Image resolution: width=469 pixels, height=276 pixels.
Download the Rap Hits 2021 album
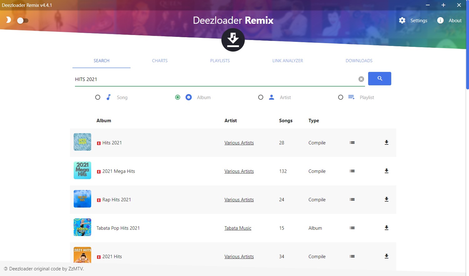[387, 199]
